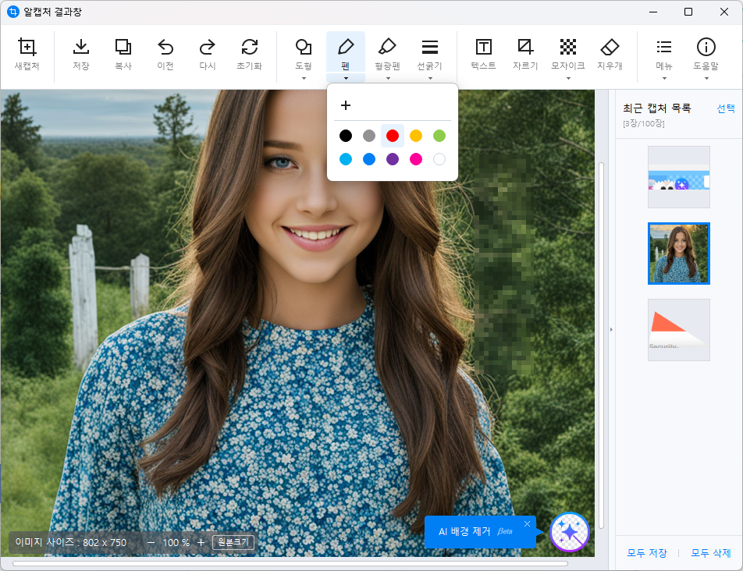Select the red triangle capture thumbnail
743x571 pixels.
[x=678, y=329]
